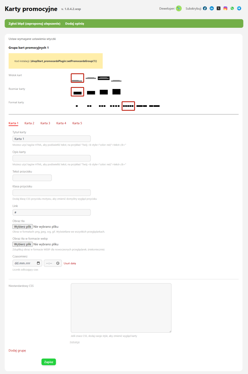Click the Usuń datę link
Image resolution: width=248 pixels, height=374 pixels.
(70, 263)
